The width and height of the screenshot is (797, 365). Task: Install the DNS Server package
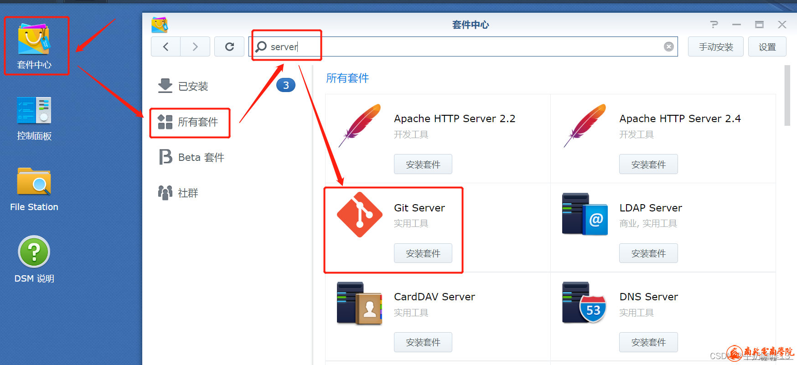tap(648, 342)
